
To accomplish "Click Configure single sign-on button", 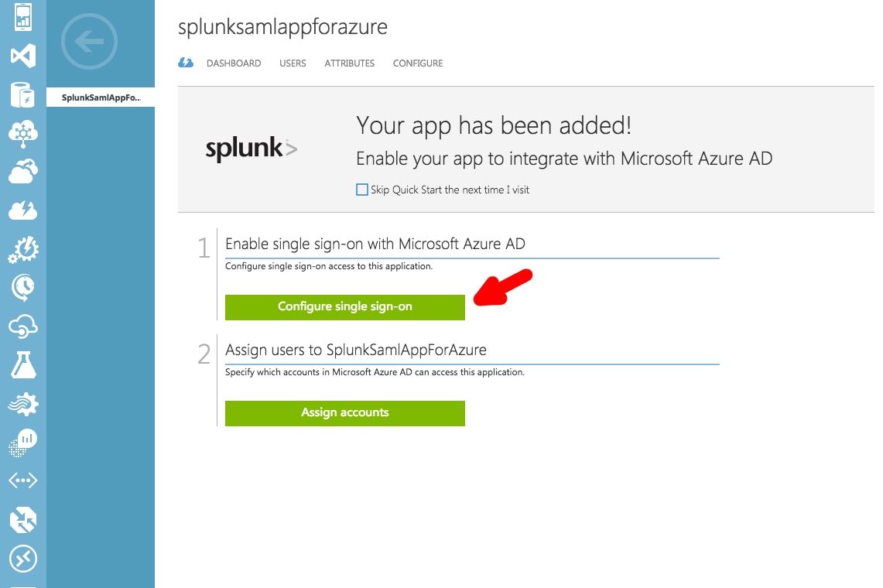I will pos(345,307).
